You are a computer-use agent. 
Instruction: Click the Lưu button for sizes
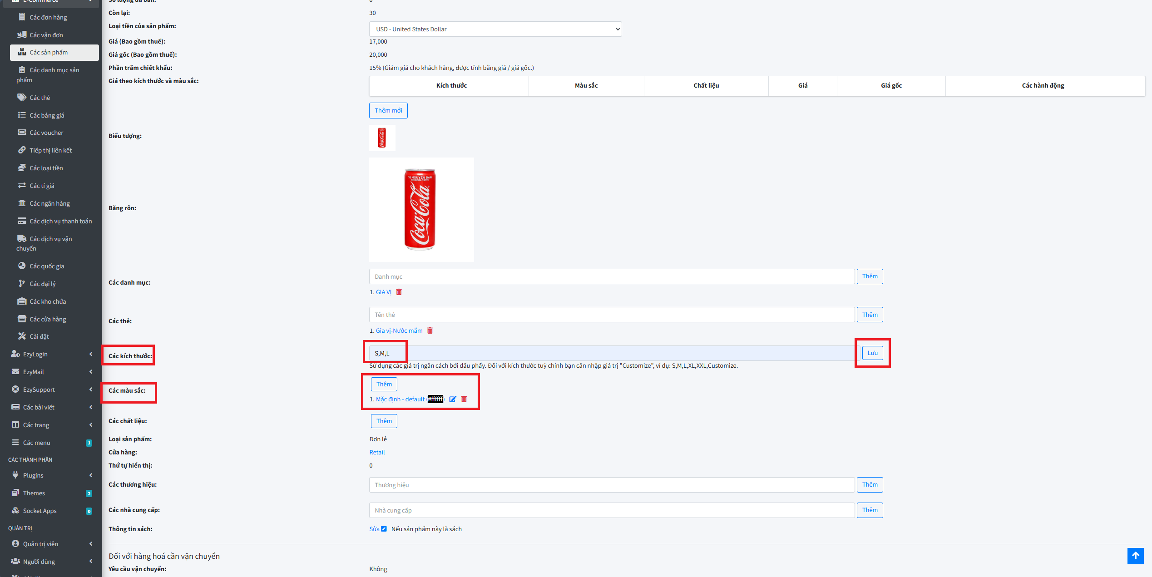click(872, 353)
